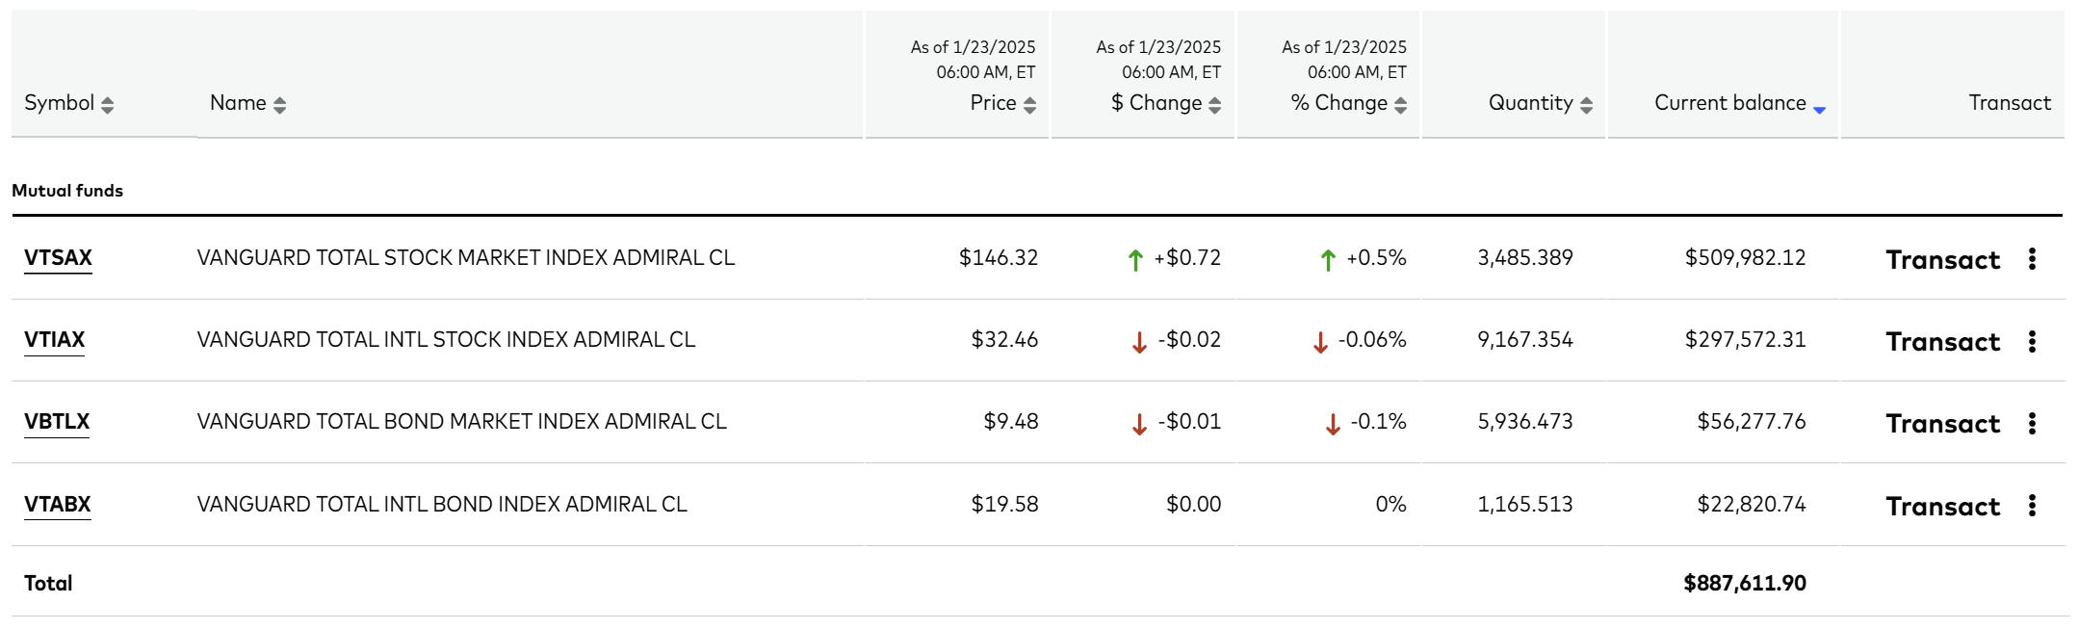Sort by $ Change column arrows

[x=1214, y=105]
